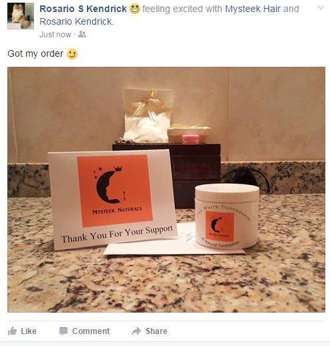Click the Share arrow icon
Viewport: 330px width, 346px height.
(x=136, y=331)
